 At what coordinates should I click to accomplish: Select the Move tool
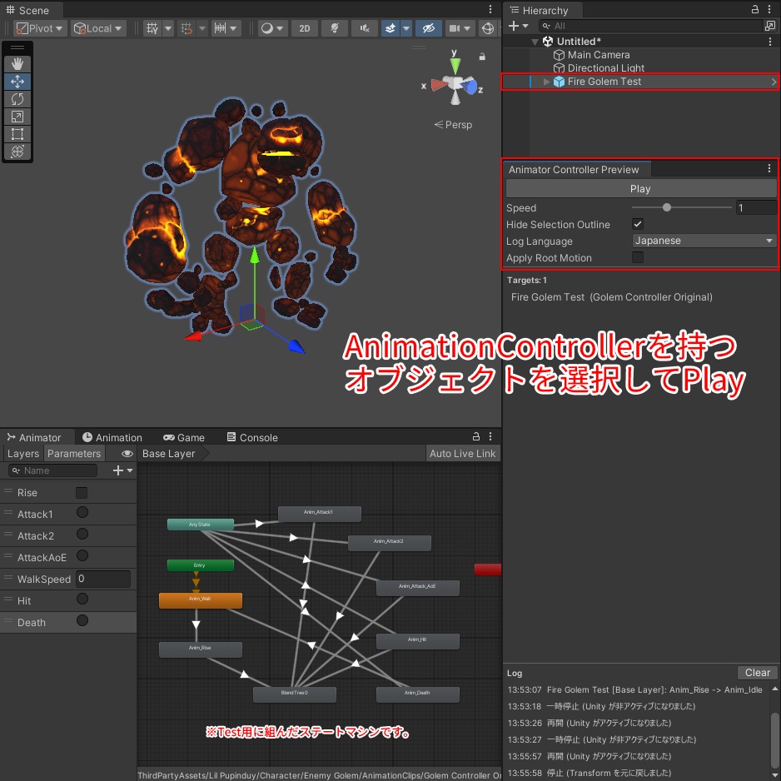pyautogui.click(x=17, y=82)
